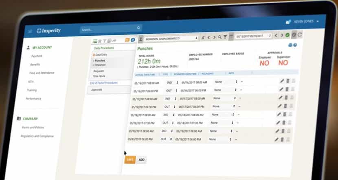
Task: Open rounding dropdown on 05/18/2017 08:00 AM row
Action: (x=224, y=115)
